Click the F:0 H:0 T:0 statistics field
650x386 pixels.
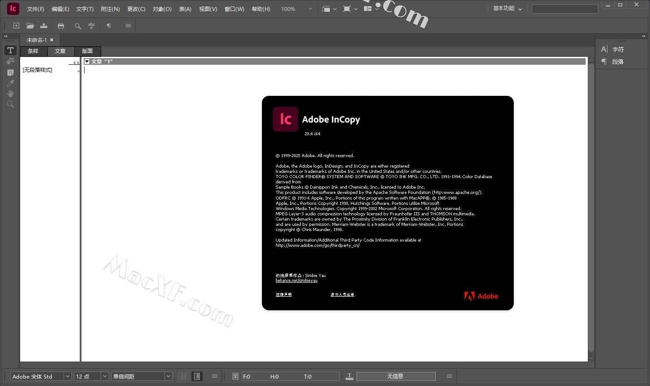tap(290, 376)
